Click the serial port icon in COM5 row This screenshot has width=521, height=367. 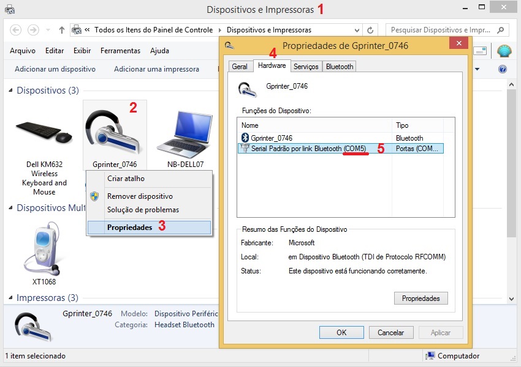click(245, 148)
